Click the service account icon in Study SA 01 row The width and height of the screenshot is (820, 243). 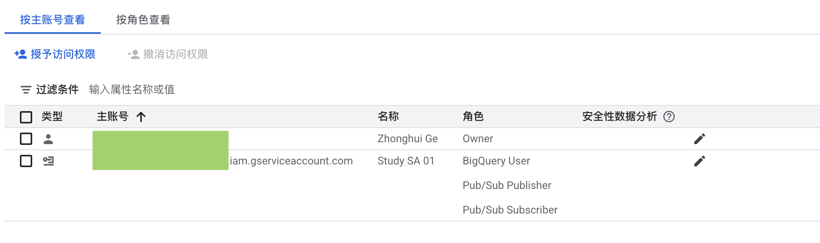coord(48,161)
